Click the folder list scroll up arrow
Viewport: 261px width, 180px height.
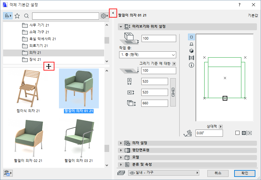(107, 25)
